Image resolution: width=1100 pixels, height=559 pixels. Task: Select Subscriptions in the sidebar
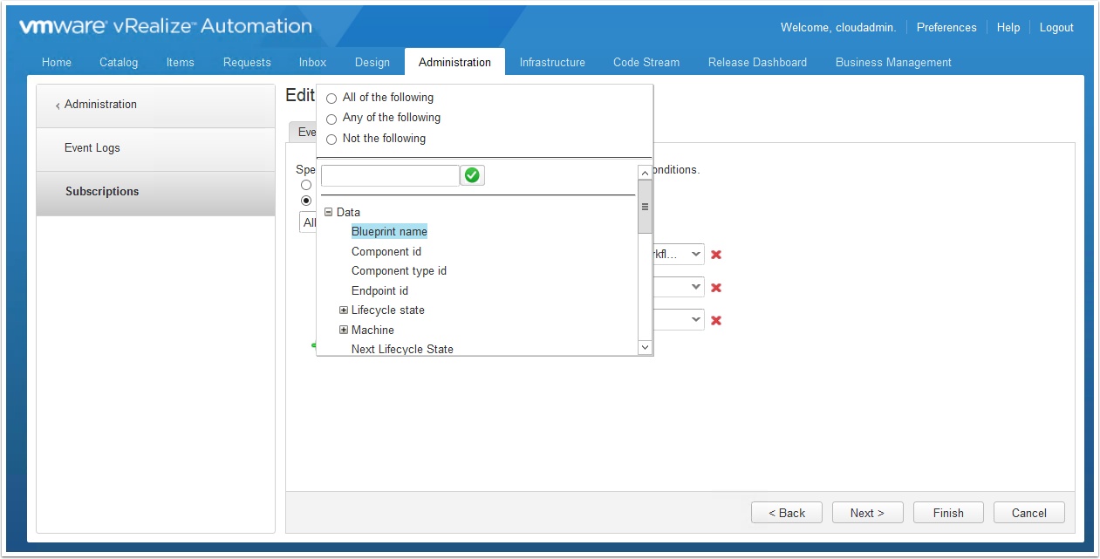(x=156, y=193)
